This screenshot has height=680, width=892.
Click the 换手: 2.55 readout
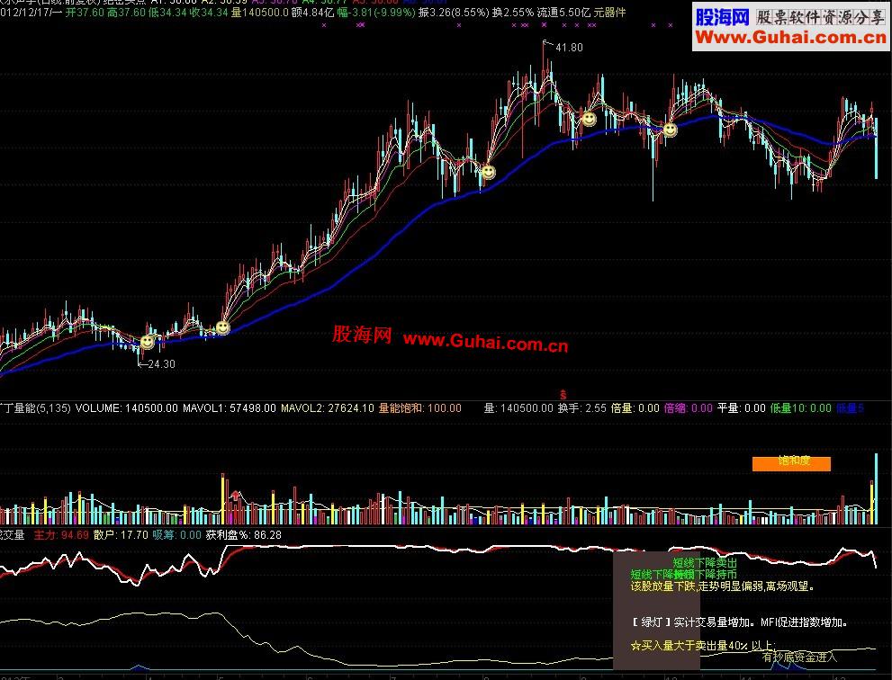pos(582,408)
